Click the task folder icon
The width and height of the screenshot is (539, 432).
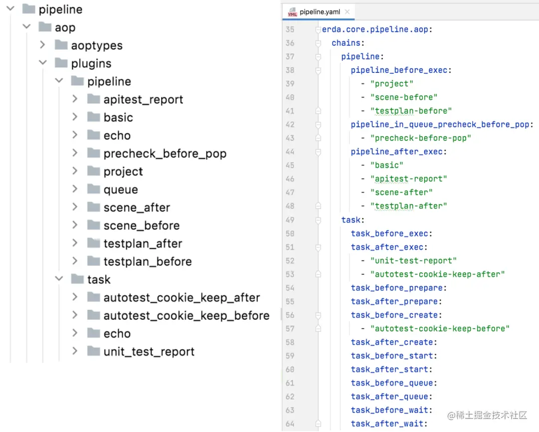[77, 279]
